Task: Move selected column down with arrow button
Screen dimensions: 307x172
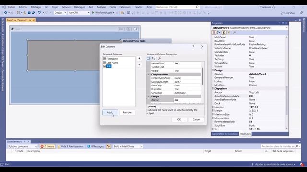Action: pos(139,65)
